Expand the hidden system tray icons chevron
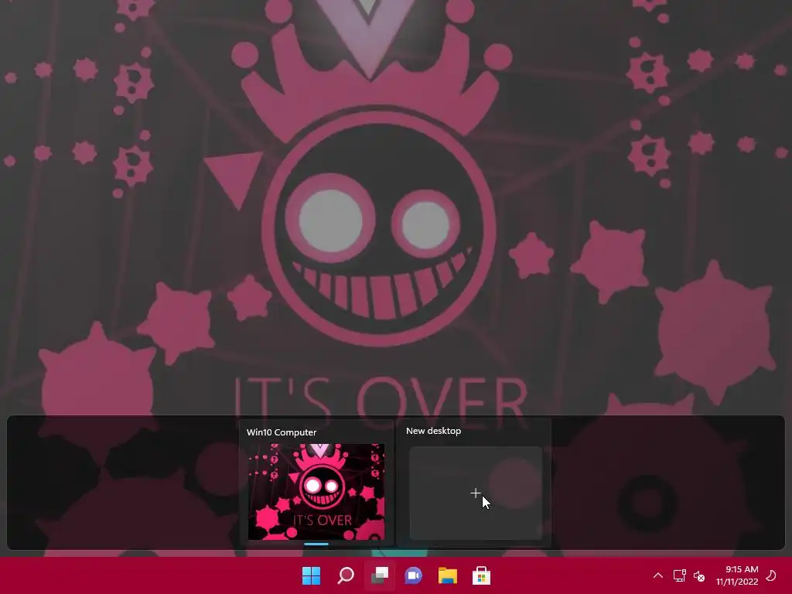The image size is (792, 594). (x=657, y=575)
